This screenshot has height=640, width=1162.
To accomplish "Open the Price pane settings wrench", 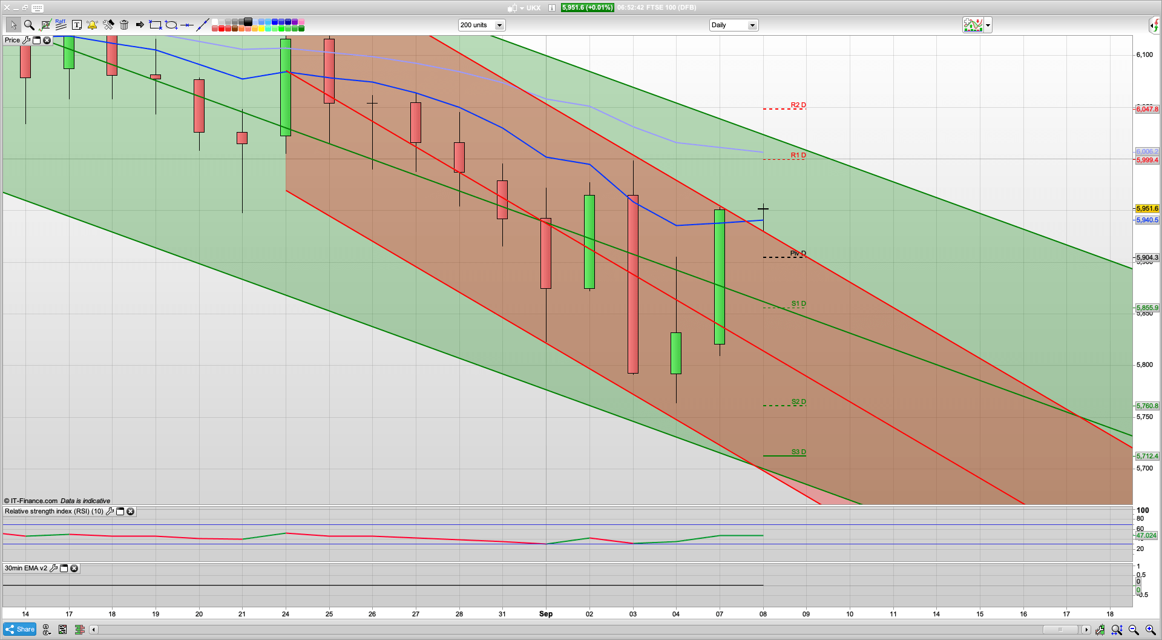I will pyautogui.click(x=27, y=40).
